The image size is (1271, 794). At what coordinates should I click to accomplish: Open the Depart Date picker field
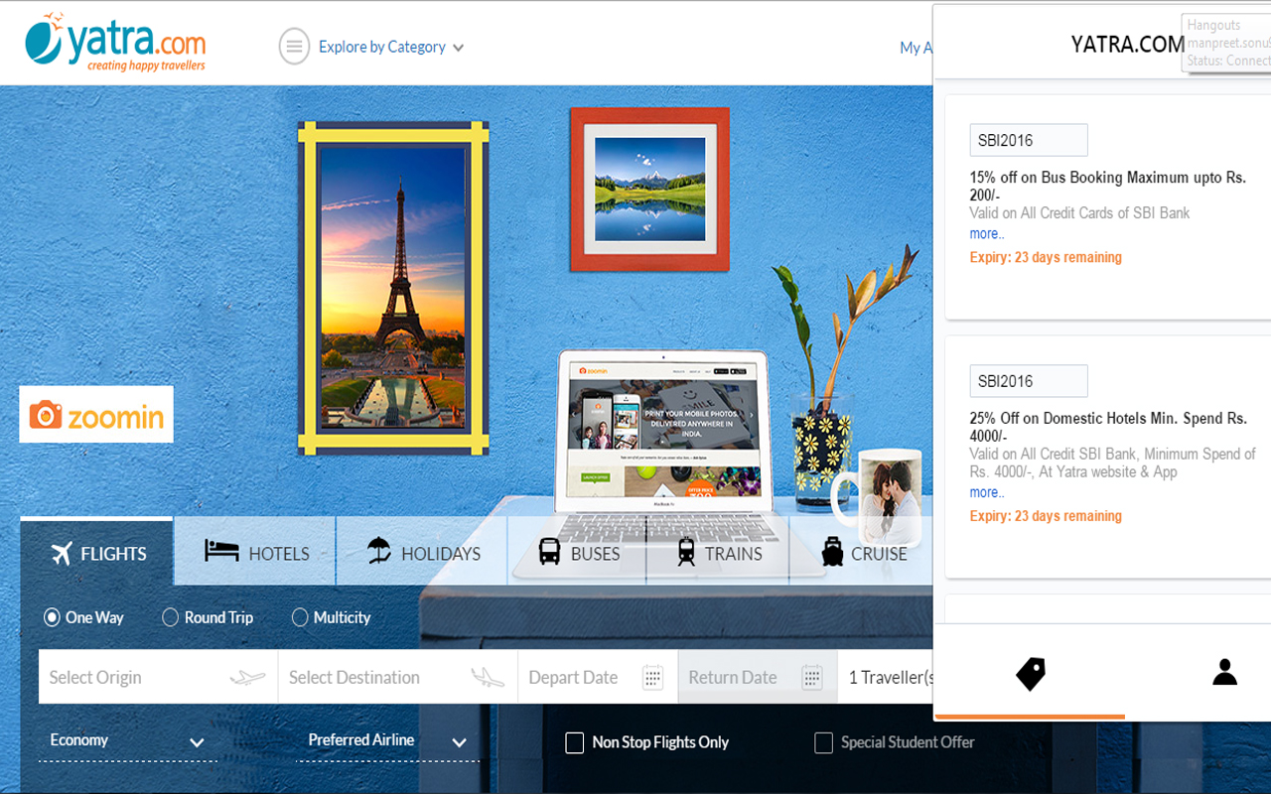(598, 677)
